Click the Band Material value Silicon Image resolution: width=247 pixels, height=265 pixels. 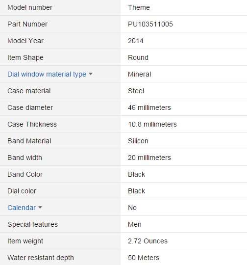point(138,141)
